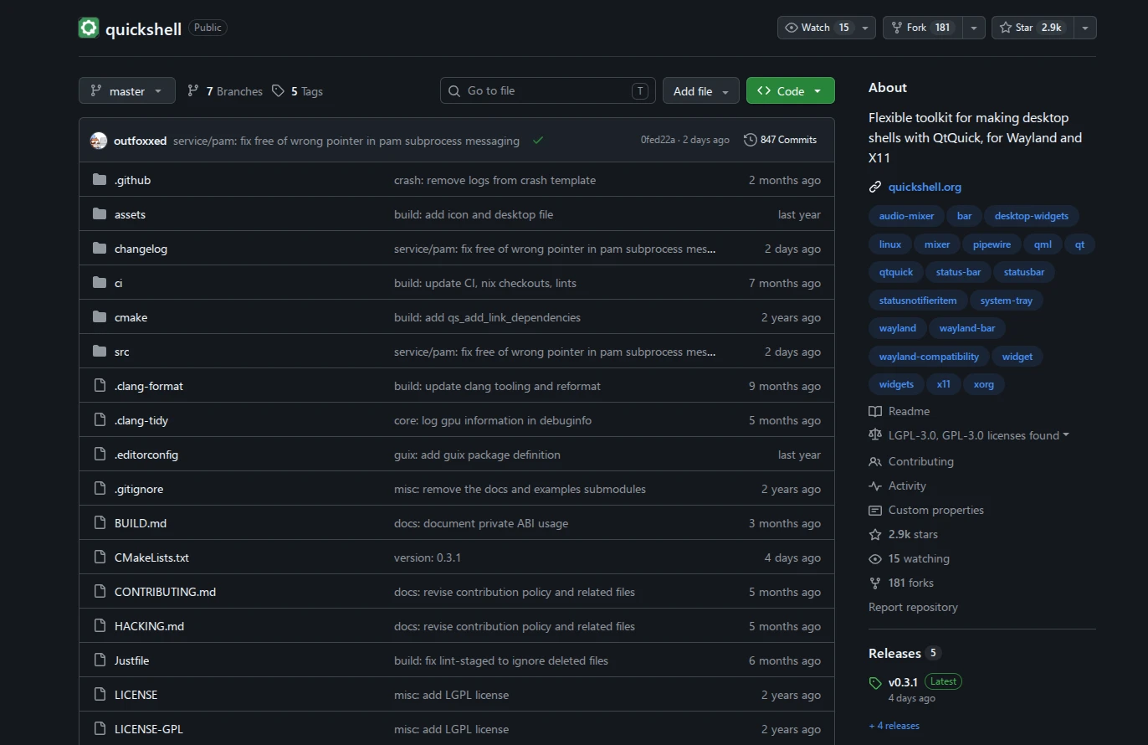This screenshot has width=1148, height=745.
Task: Click the .gitignore file icon
Action: click(100, 489)
